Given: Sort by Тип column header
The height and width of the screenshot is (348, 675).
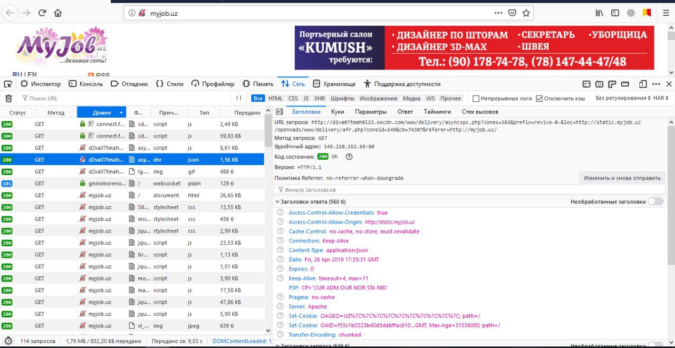Looking at the screenshot, I should tap(204, 112).
